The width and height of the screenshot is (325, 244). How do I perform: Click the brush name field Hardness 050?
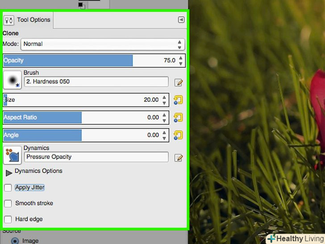pyautogui.click(x=96, y=81)
